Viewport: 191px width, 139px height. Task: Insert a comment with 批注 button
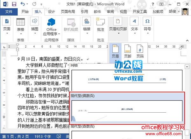(x=101, y=24)
